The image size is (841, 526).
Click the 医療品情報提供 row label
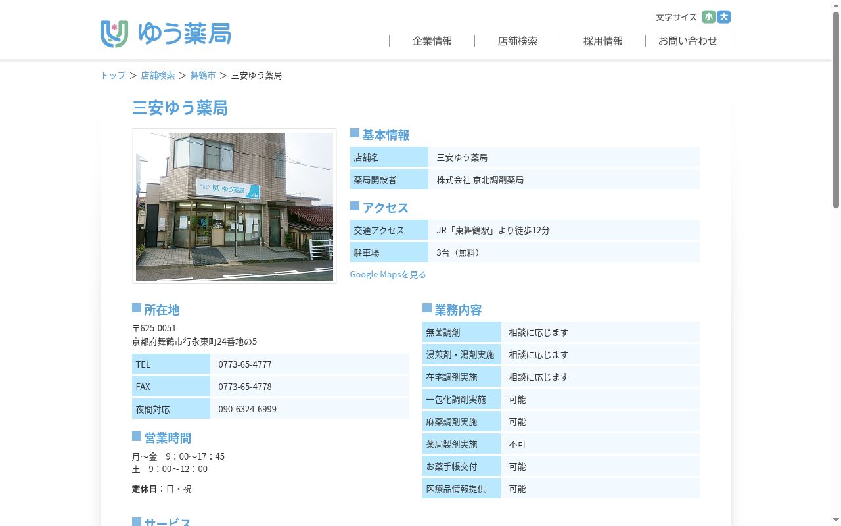coord(461,489)
